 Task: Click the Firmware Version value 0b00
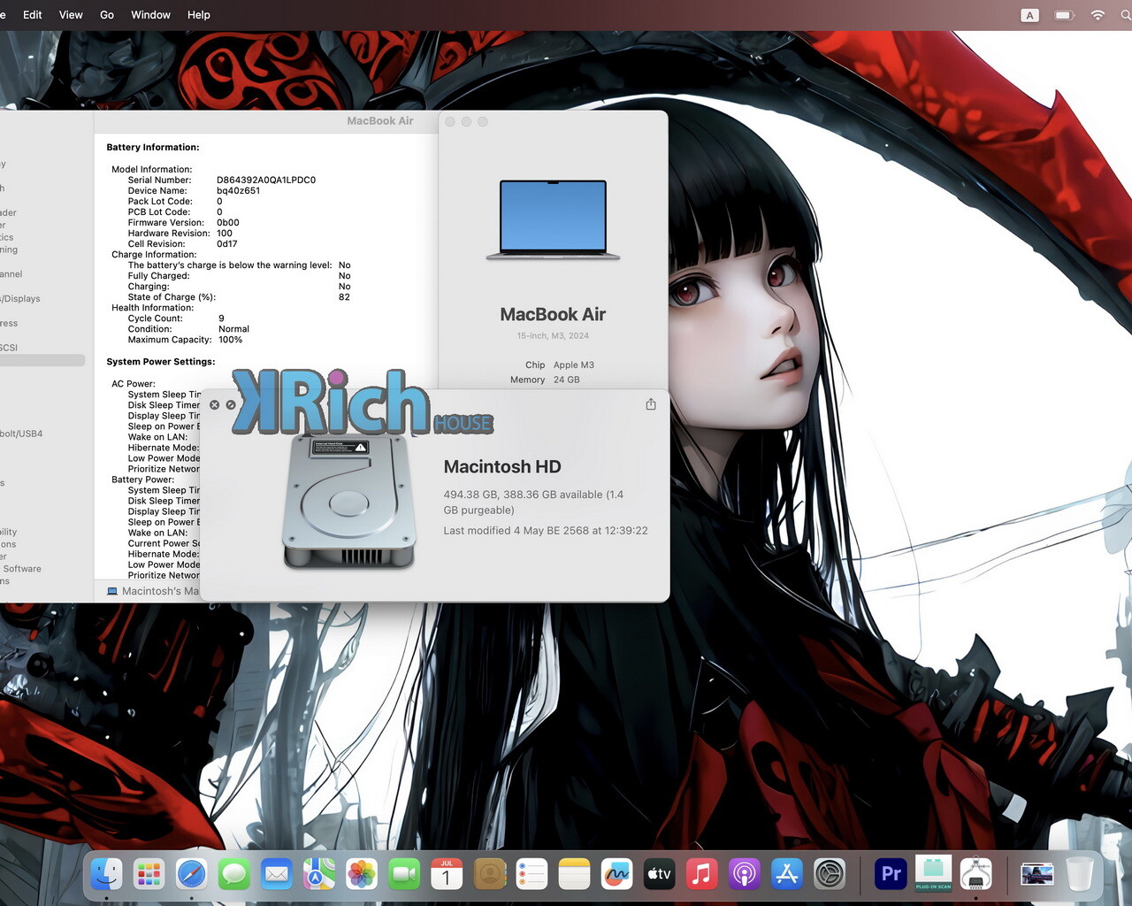[x=228, y=223]
